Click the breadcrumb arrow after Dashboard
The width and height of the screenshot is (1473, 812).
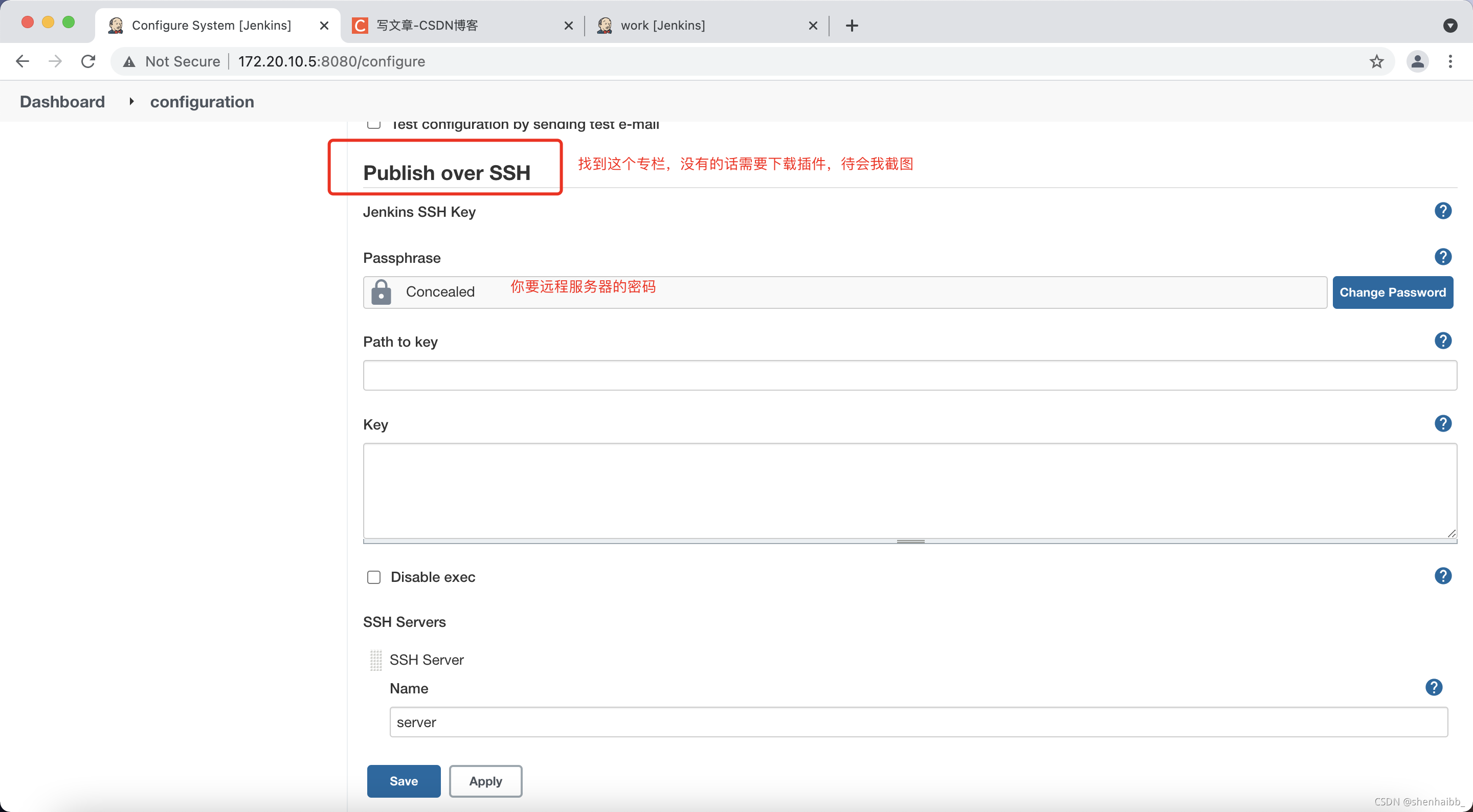tap(131, 101)
